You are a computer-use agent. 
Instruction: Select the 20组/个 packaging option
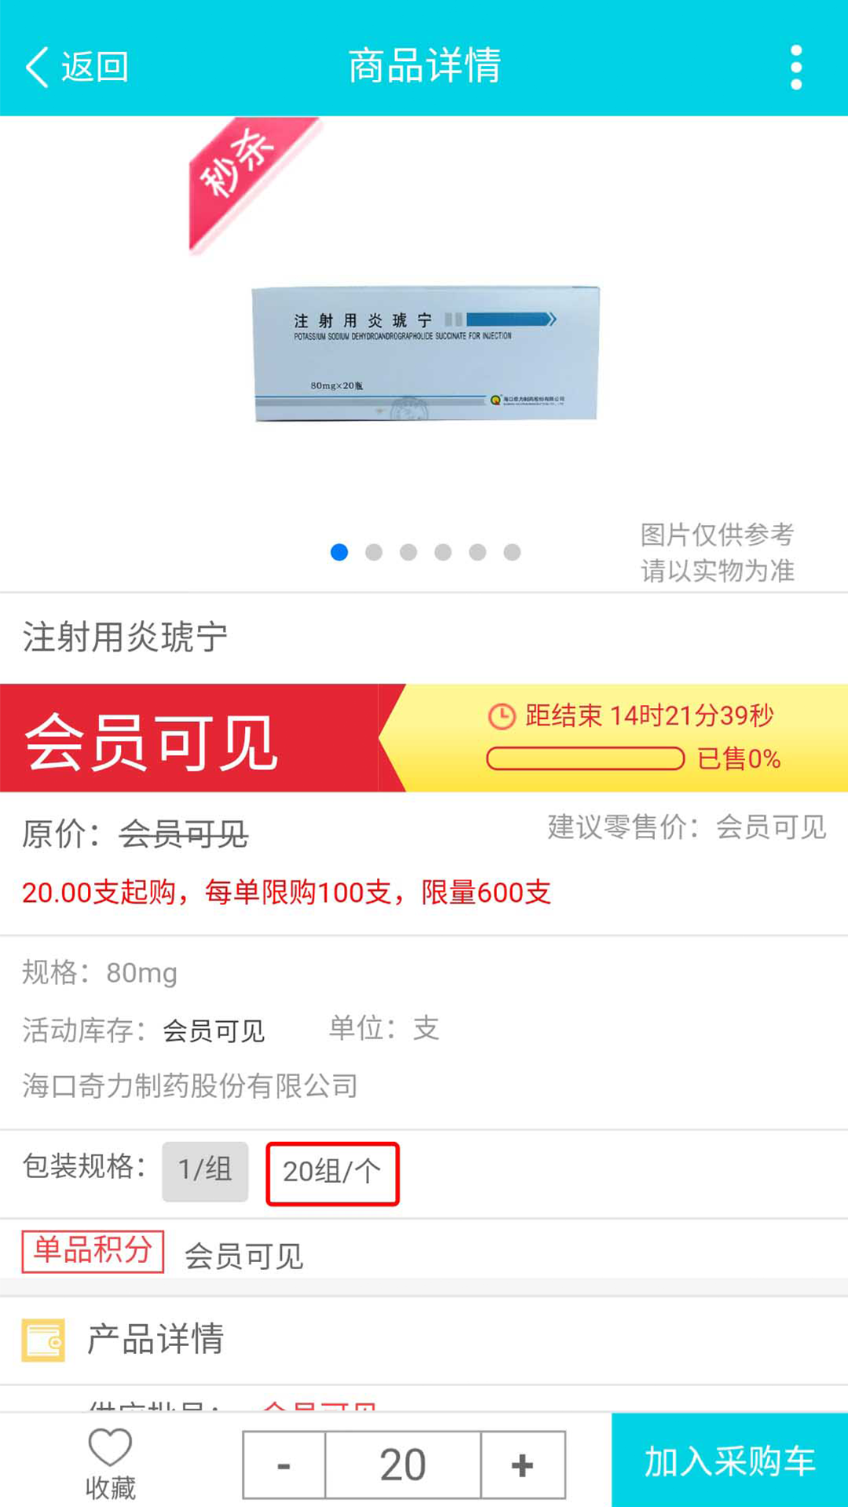pyautogui.click(x=332, y=1173)
